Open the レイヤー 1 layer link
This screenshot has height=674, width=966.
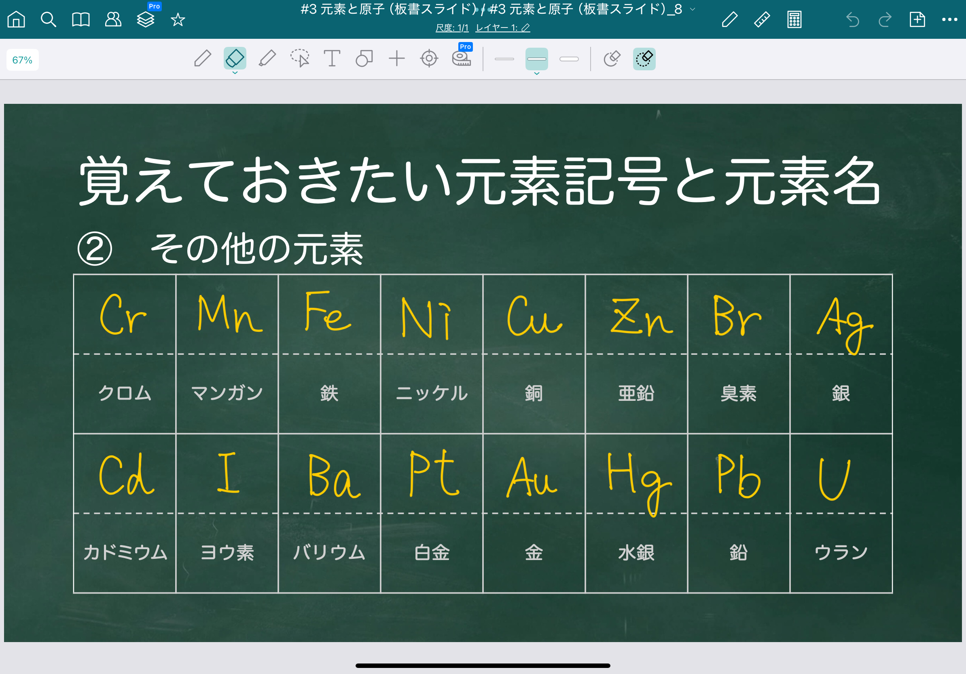[x=502, y=28]
